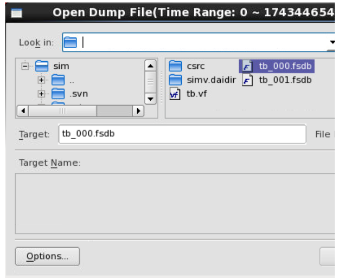Click tree scroll right arrow

coord(138,111)
